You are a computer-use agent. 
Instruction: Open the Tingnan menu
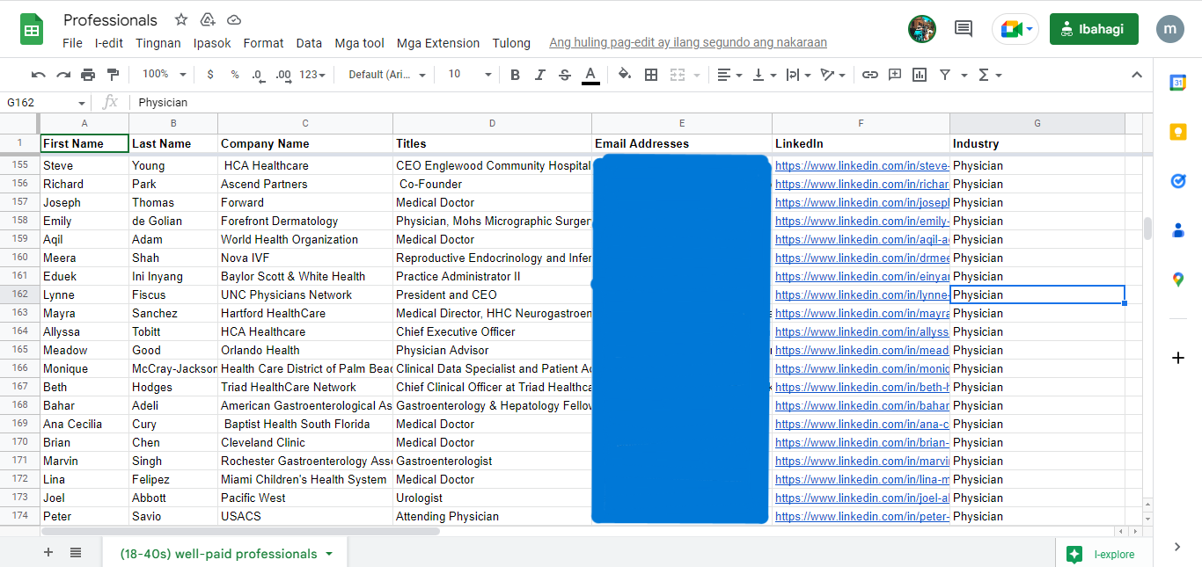click(x=158, y=43)
